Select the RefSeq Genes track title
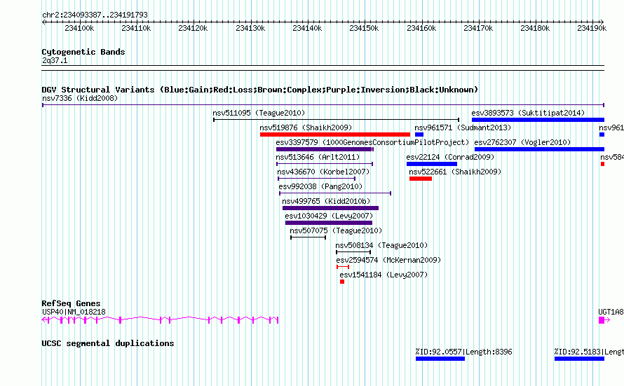The image size is (624, 386). point(71,303)
